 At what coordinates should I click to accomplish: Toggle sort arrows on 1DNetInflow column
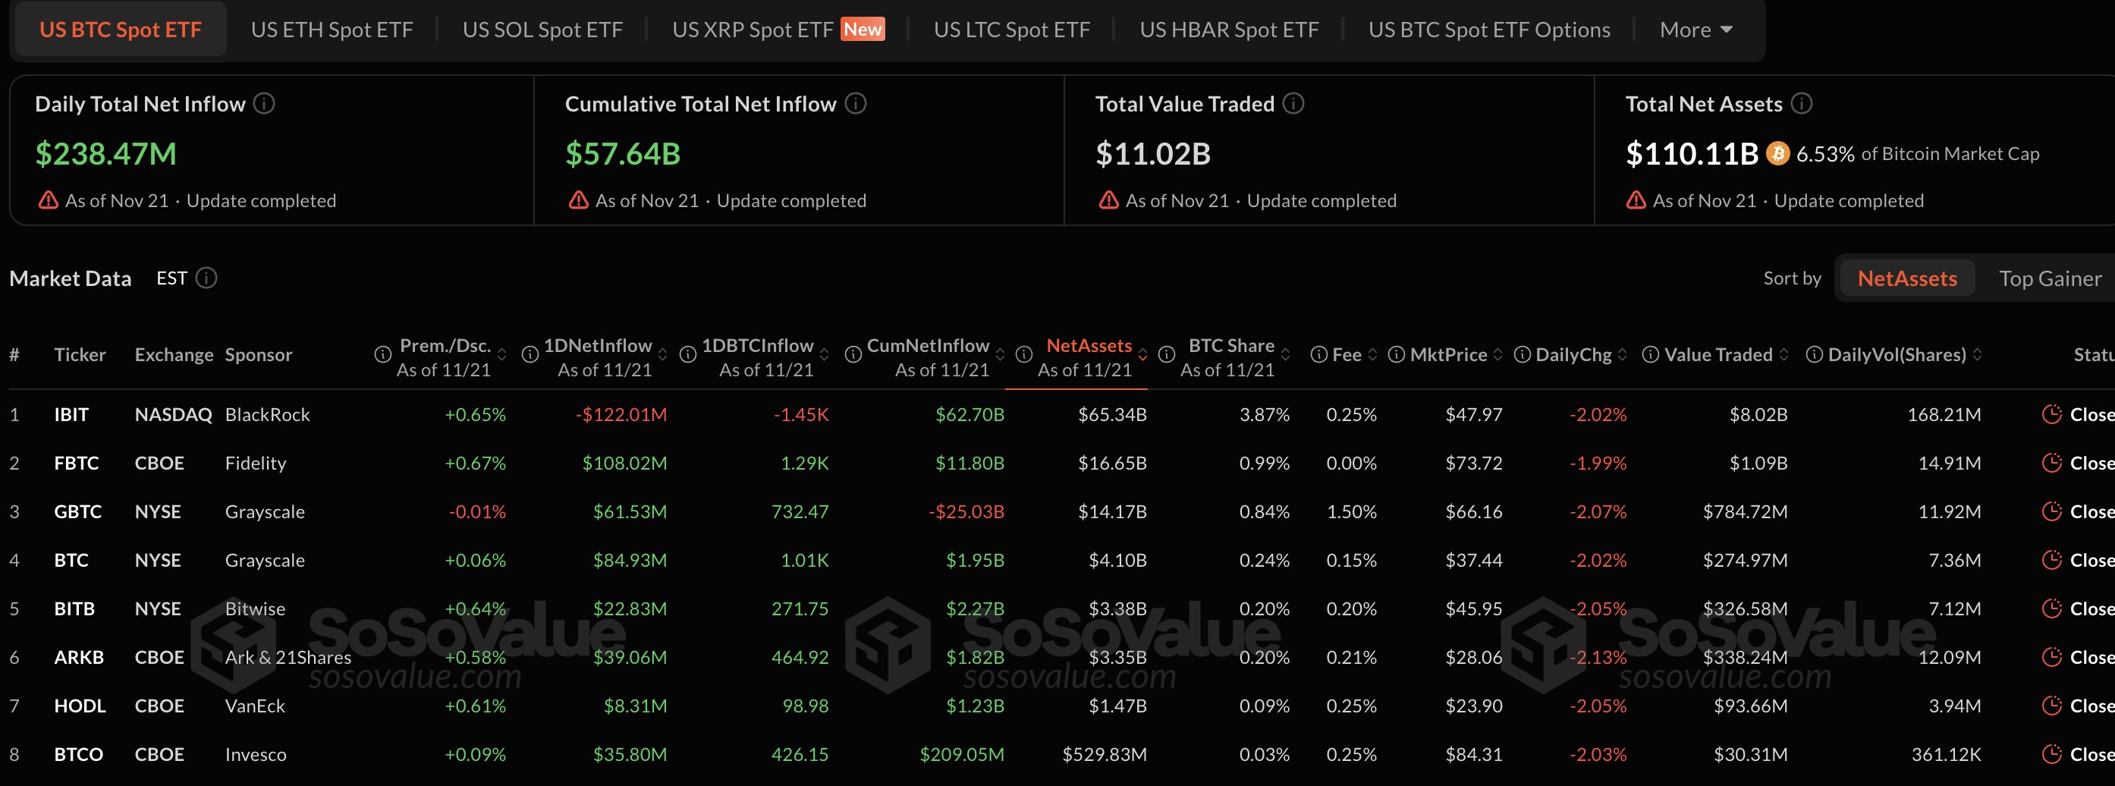[662, 355]
